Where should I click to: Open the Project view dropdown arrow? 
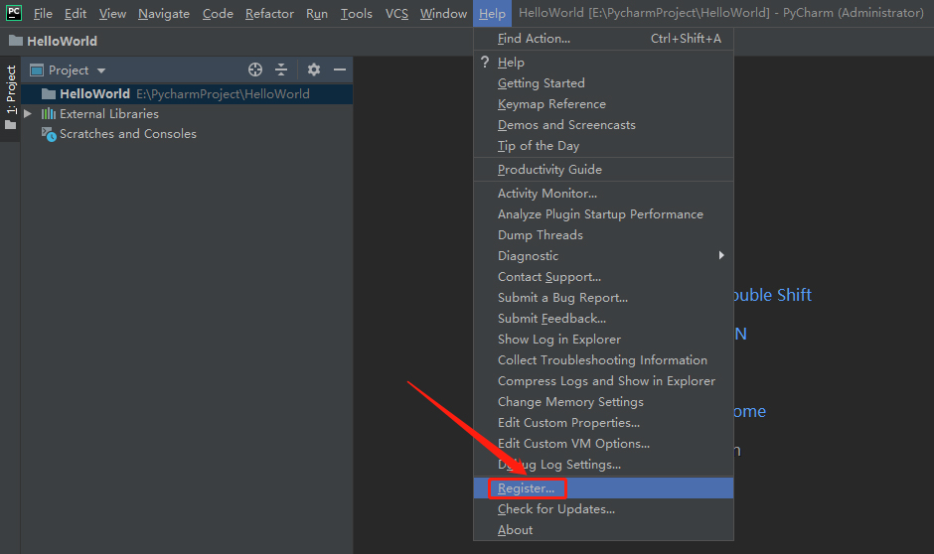coord(101,70)
